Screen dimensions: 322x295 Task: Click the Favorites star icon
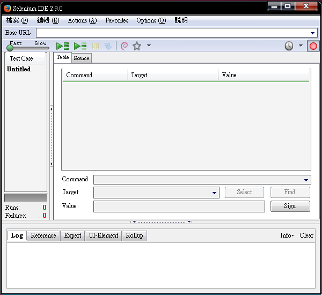137,46
